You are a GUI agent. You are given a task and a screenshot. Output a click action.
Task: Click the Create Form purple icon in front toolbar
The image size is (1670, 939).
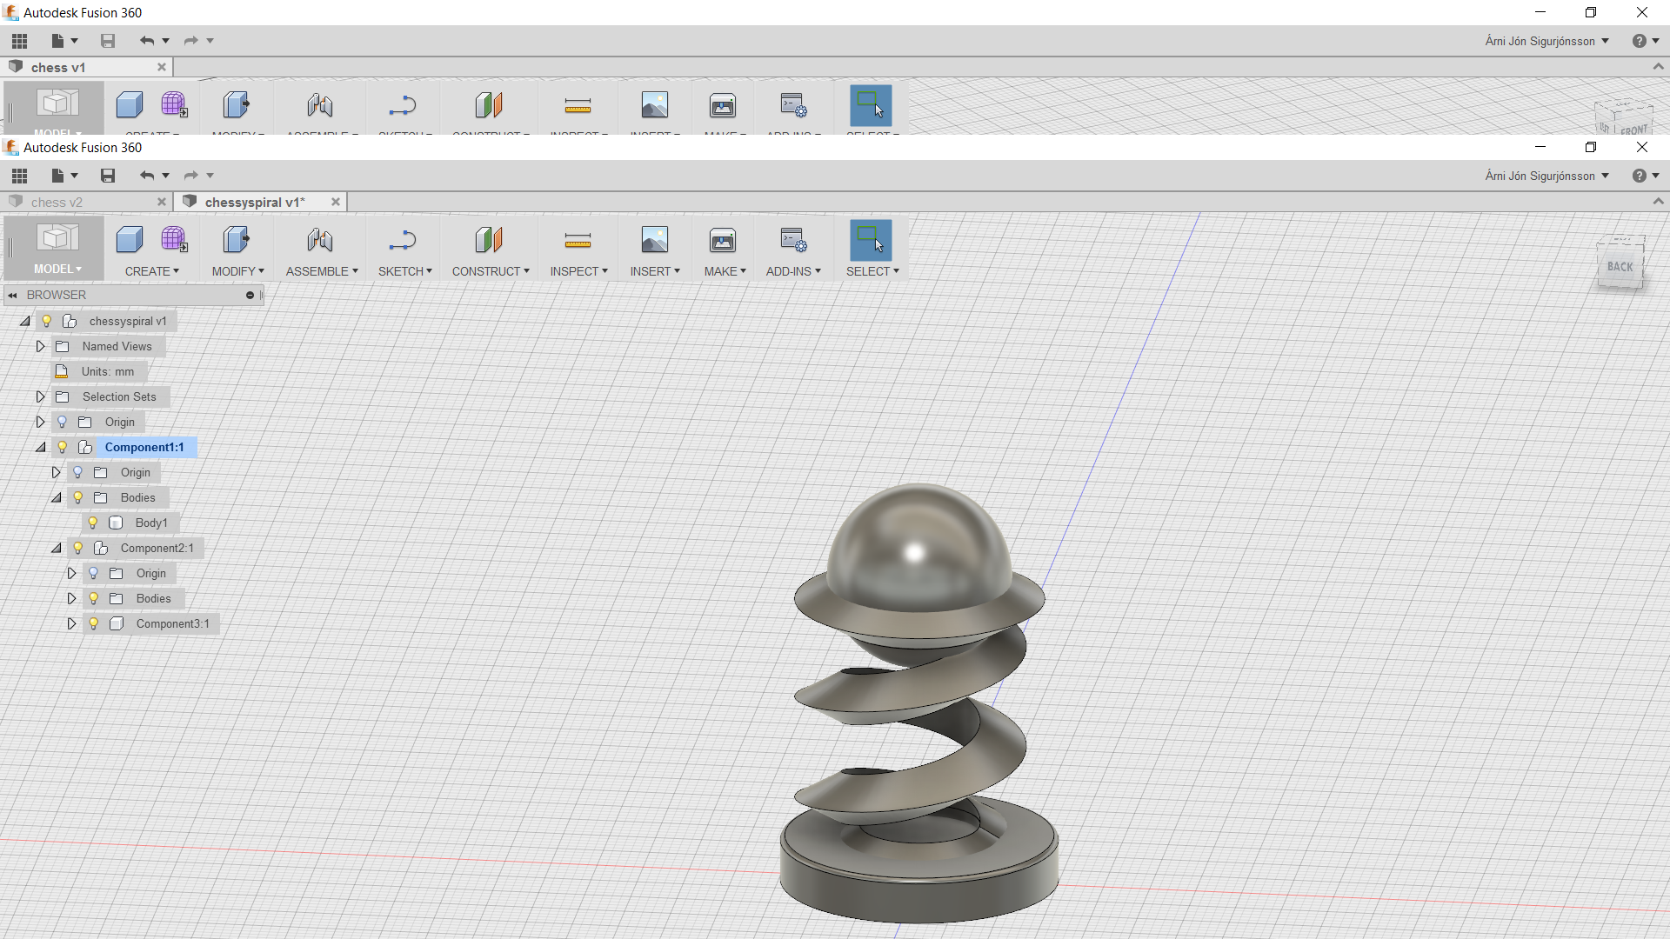point(174,239)
